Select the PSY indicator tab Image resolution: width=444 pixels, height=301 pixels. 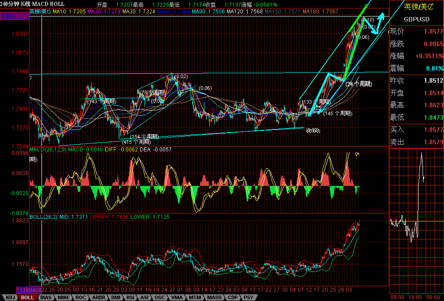249,297
